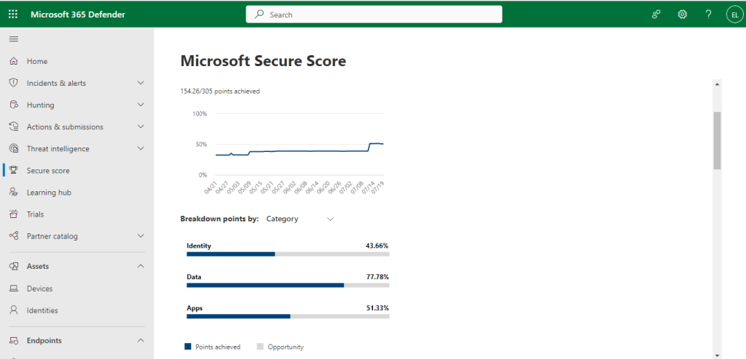Click the Devices laptop icon
The height and width of the screenshot is (359, 746).
click(14, 289)
